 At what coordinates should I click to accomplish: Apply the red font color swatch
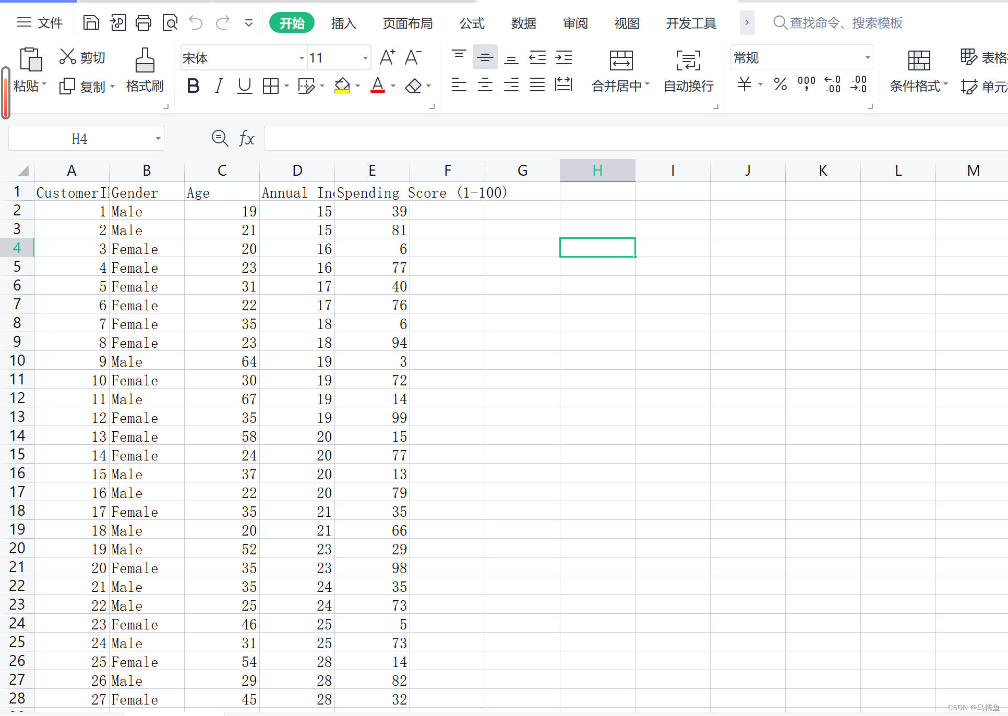click(378, 86)
